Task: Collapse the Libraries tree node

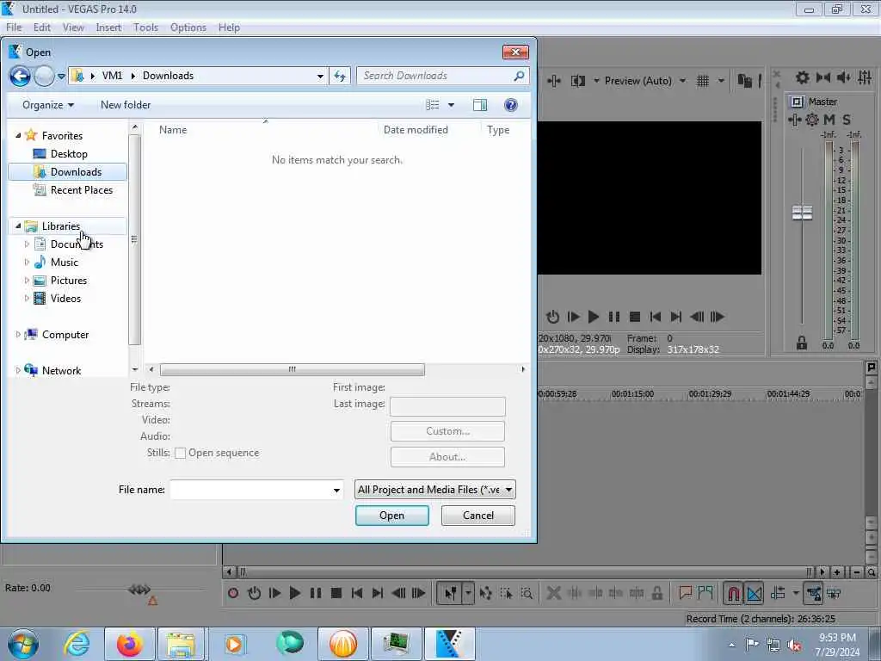Action: 18,226
